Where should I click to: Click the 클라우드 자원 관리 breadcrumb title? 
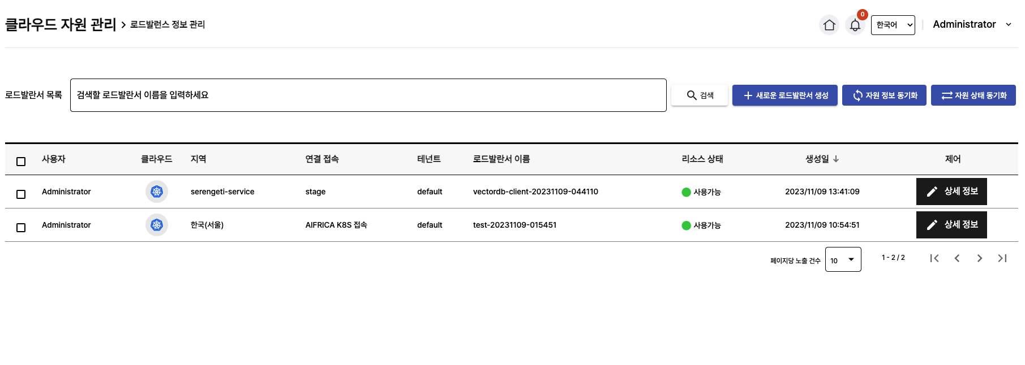(61, 24)
